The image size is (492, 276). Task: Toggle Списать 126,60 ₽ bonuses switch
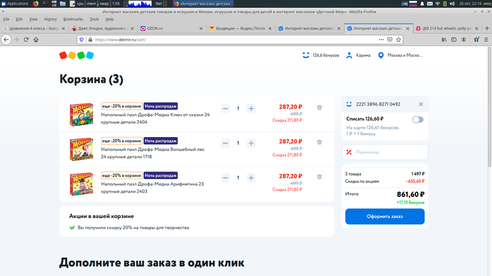click(417, 119)
